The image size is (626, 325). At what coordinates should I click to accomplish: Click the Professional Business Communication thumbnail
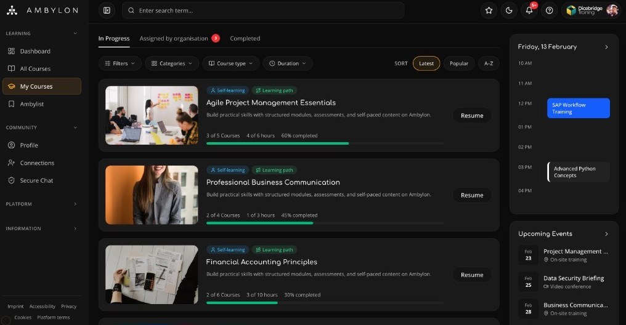[152, 195]
